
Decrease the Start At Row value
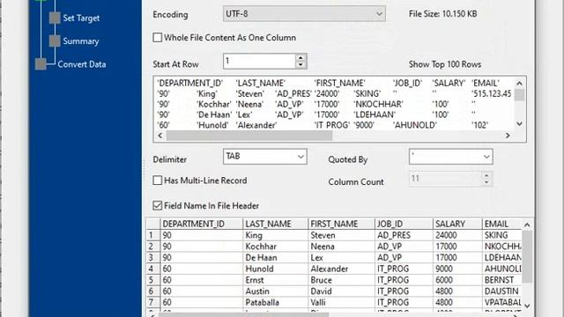tap(301, 65)
